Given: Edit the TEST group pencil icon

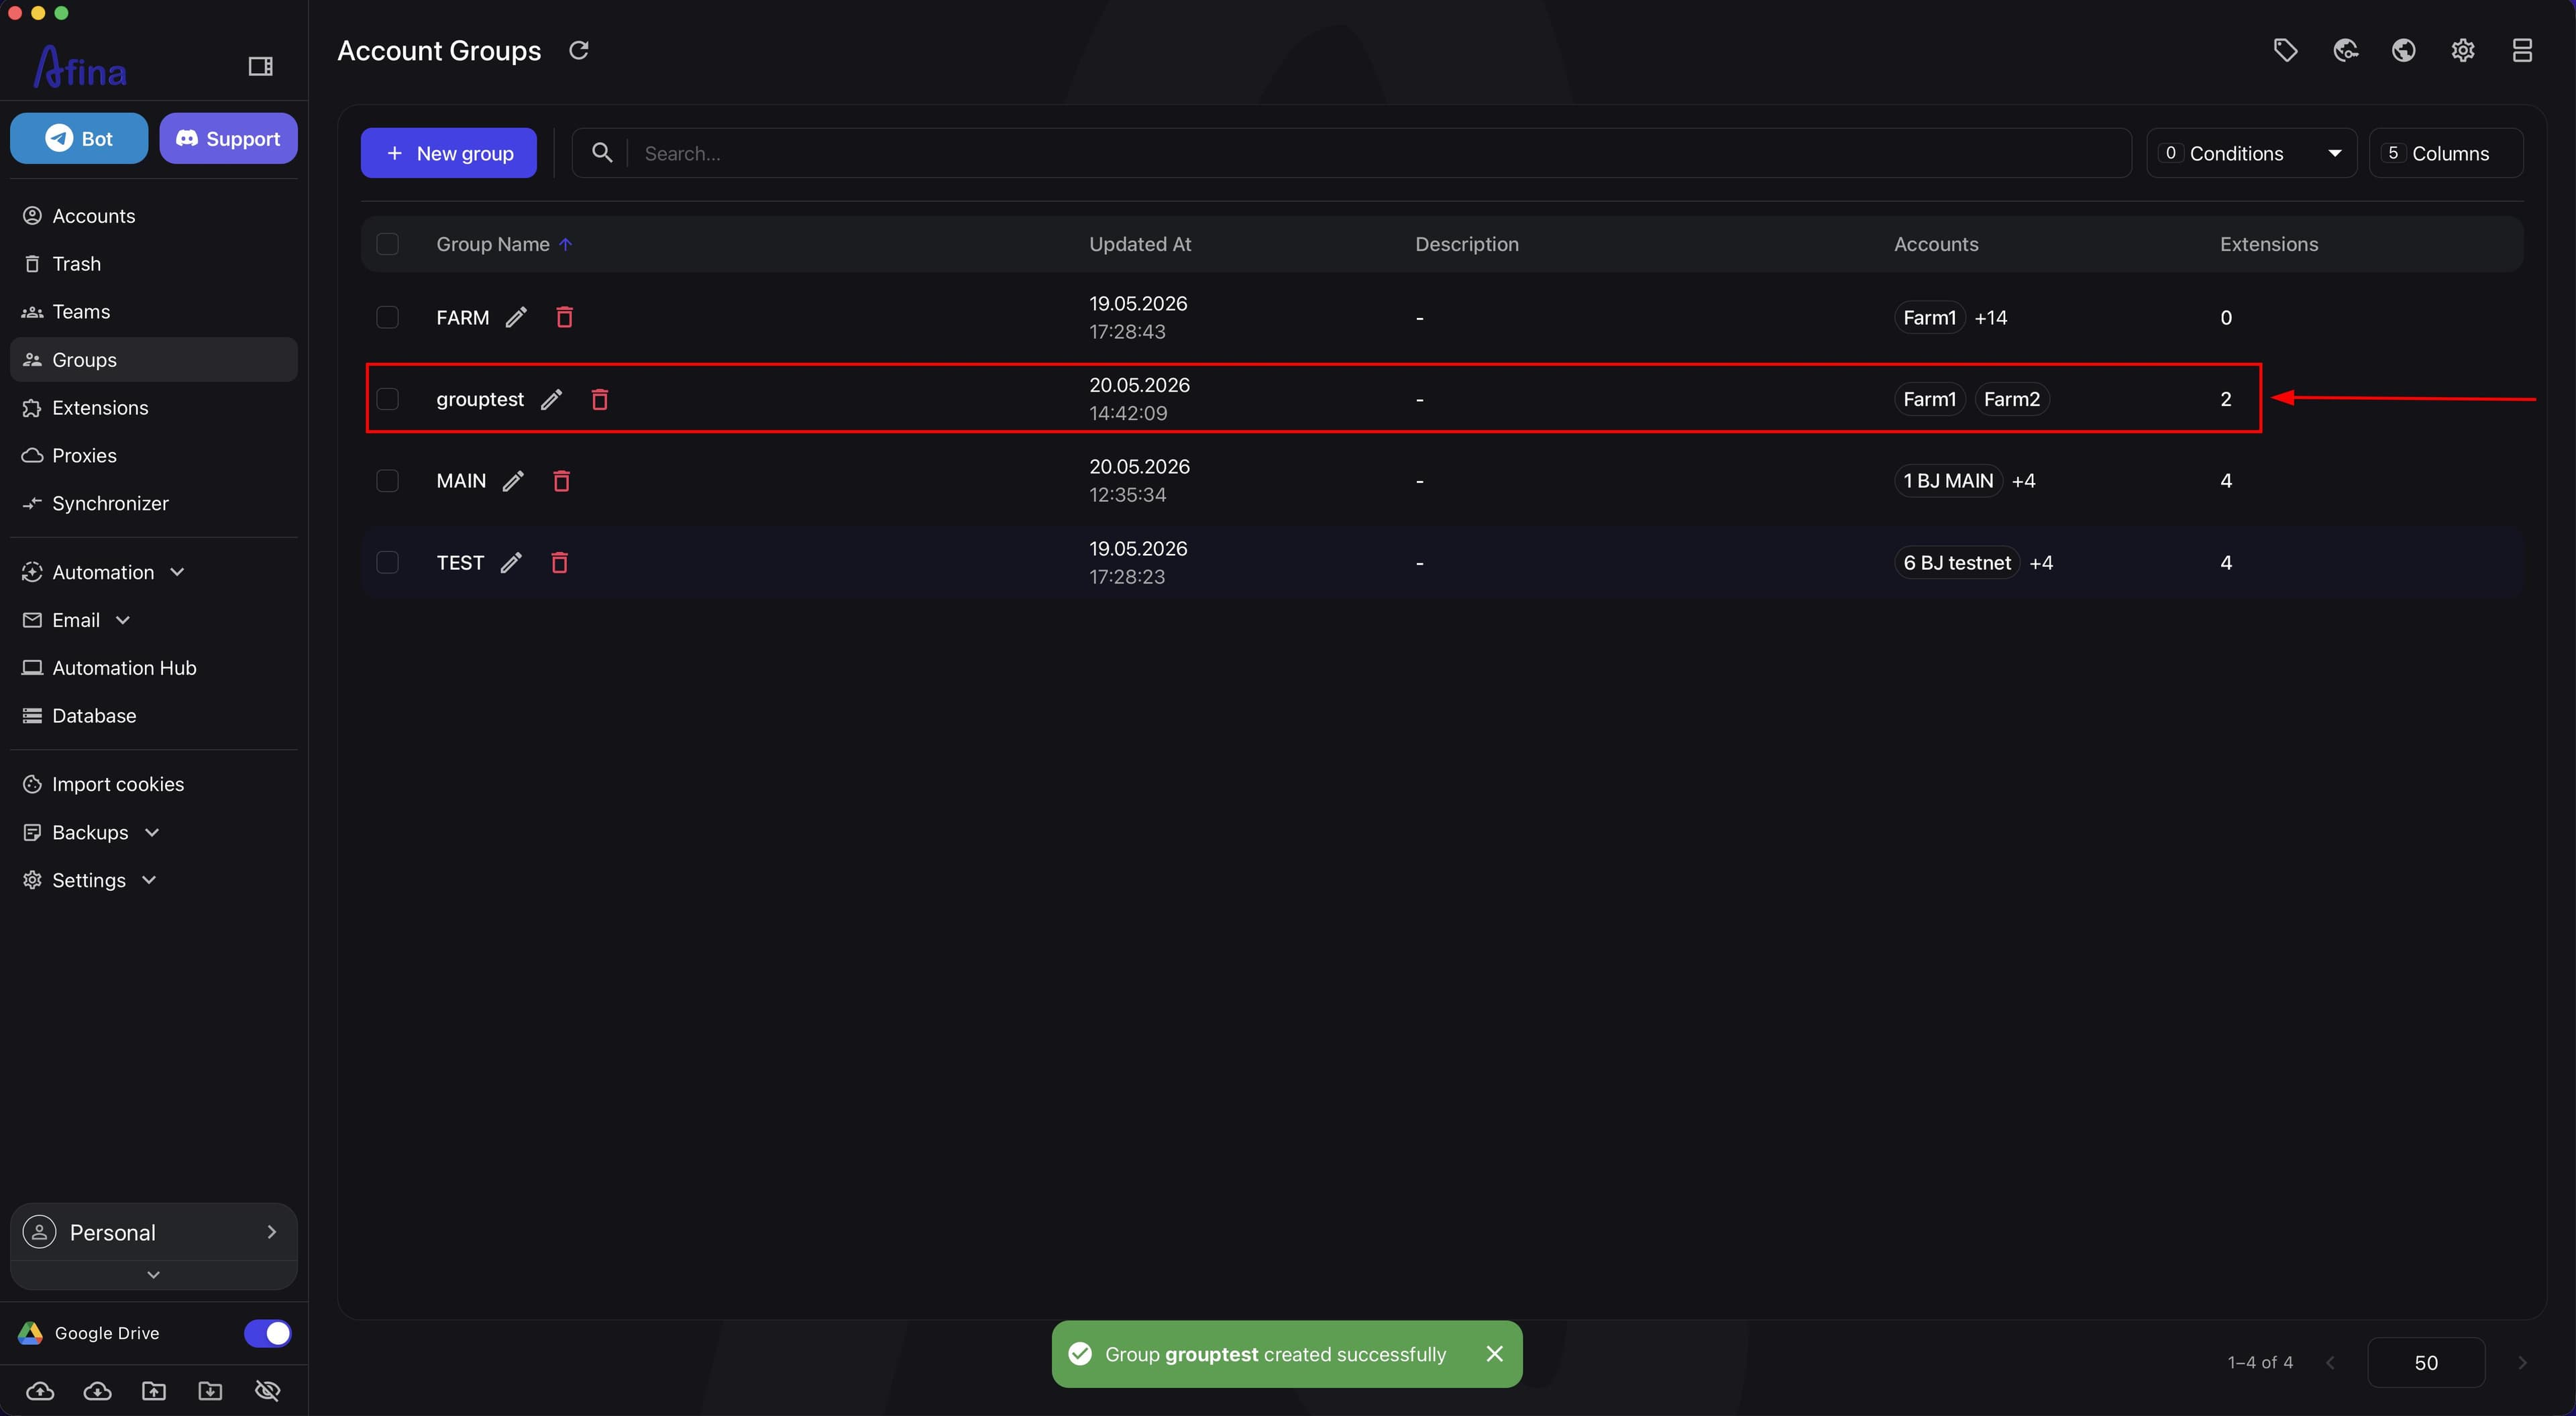Looking at the screenshot, I should pos(511,563).
